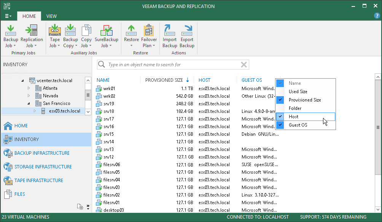Go to the Tape Infrastructure view

pyautogui.click(x=38, y=181)
